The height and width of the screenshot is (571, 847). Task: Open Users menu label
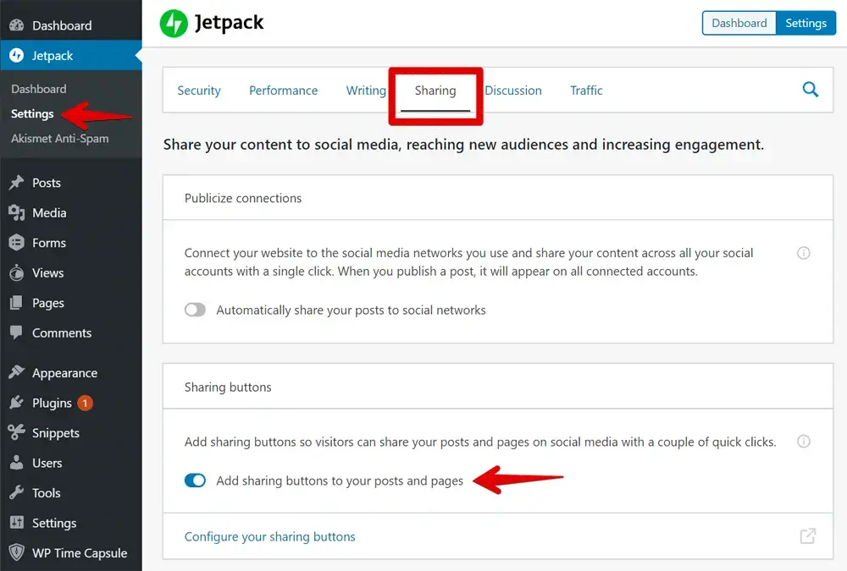(47, 463)
